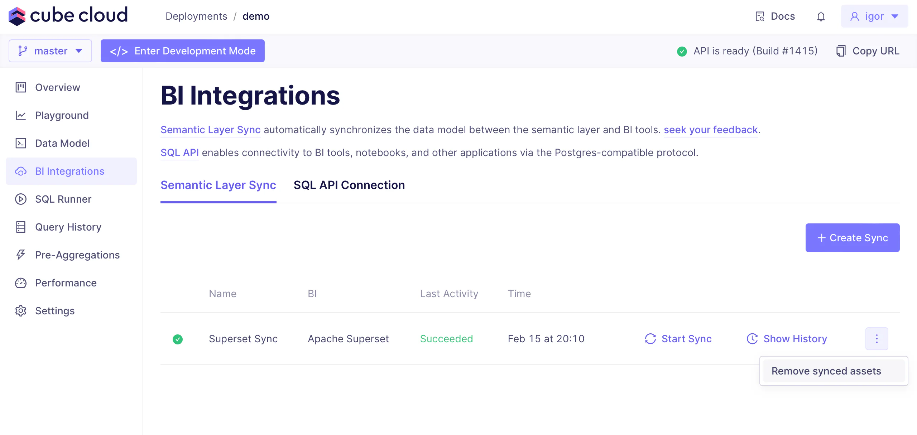The image size is (917, 435).
Task: Click the Cube Cloud logo
Action: (x=68, y=16)
